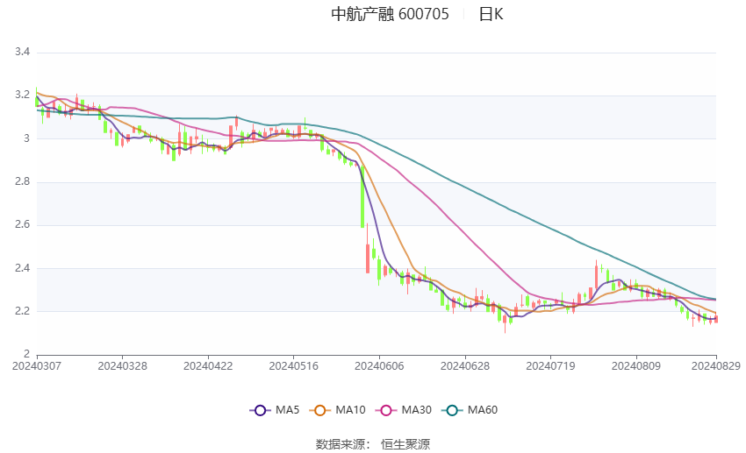The image size is (746, 453).
Task: Toggle the MA5 legend series
Action: [275, 410]
